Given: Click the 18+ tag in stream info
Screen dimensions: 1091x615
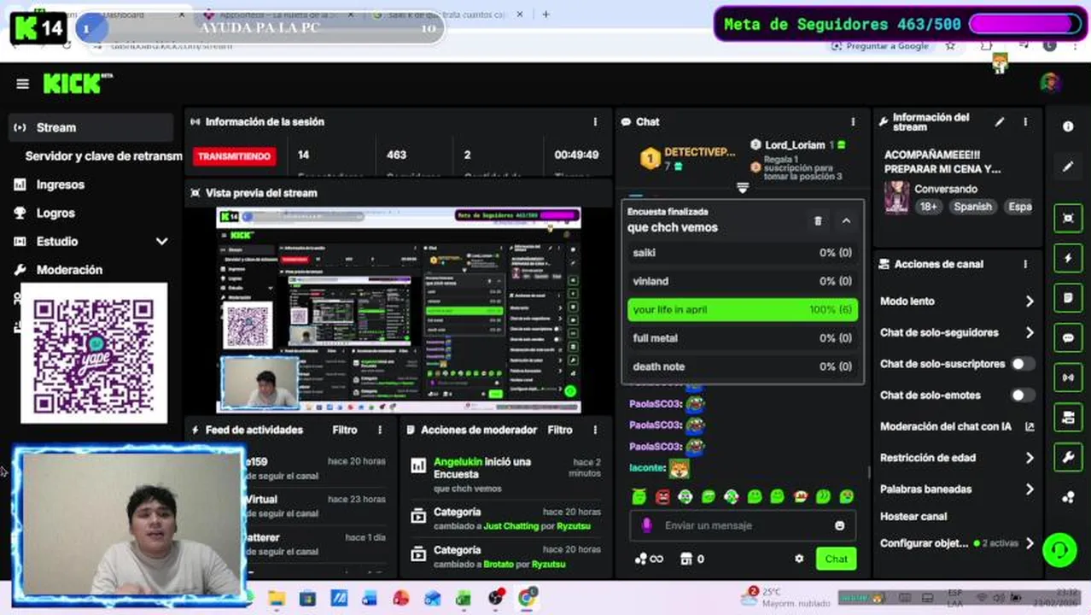Looking at the screenshot, I should point(928,207).
